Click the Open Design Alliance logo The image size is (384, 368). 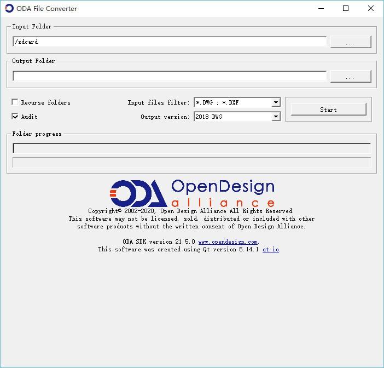tap(192, 193)
